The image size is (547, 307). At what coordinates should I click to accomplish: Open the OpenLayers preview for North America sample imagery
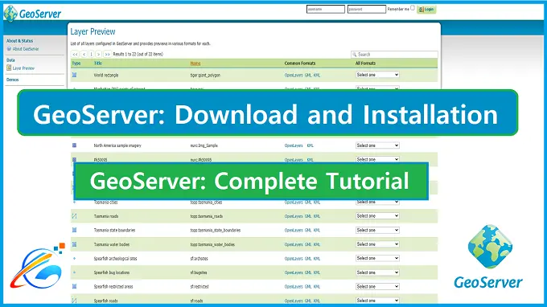[294, 145]
